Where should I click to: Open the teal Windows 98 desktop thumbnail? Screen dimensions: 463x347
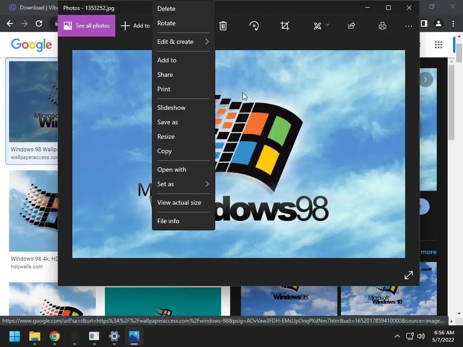coord(163,301)
